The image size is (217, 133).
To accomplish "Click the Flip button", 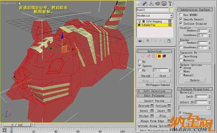I will [x=163, y=116].
